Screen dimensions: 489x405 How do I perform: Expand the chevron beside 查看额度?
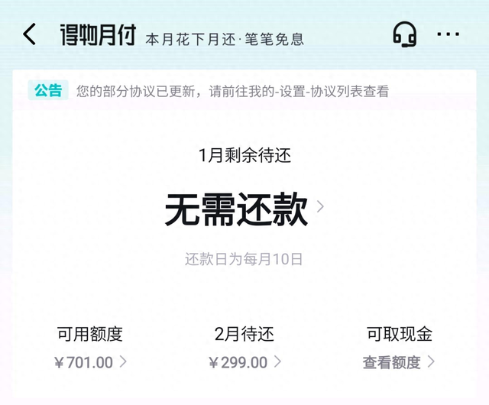coord(432,362)
